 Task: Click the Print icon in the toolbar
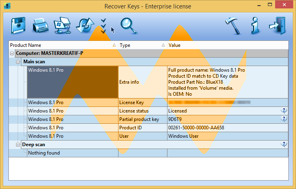tap(41, 25)
